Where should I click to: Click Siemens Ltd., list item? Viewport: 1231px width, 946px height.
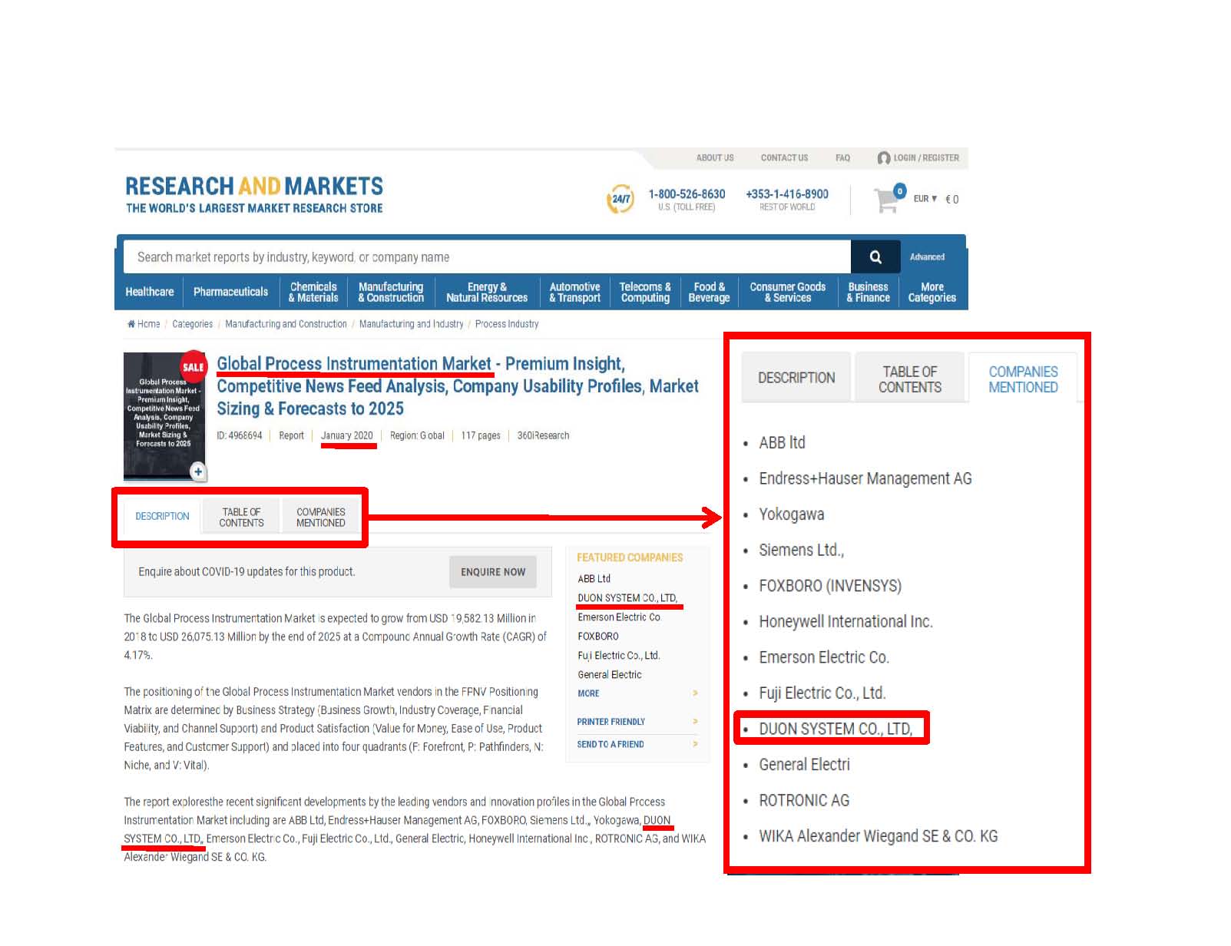[x=801, y=551]
